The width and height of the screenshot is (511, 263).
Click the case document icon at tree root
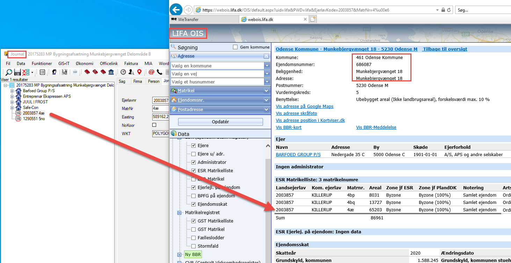(12, 85)
